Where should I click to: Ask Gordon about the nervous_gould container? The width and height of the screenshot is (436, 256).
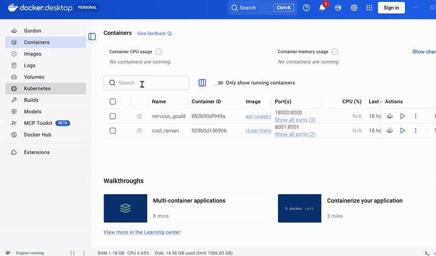[390, 116]
